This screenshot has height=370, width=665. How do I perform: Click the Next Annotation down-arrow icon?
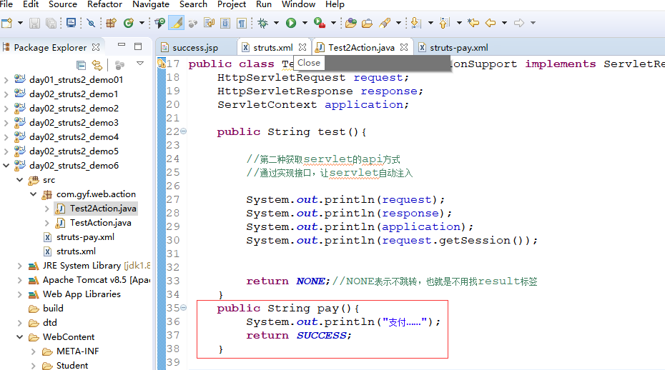pyautogui.click(x=416, y=23)
